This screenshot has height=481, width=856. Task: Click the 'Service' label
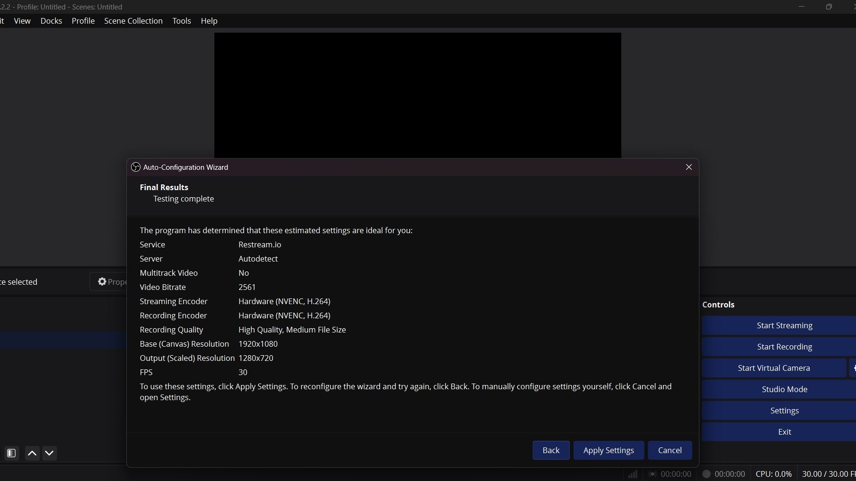coord(152,245)
